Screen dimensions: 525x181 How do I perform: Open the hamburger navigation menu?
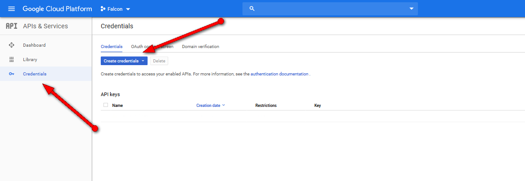point(11,9)
